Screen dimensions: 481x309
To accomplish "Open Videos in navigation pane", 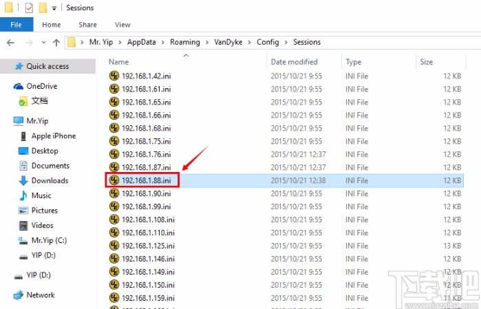I will pos(43,225).
